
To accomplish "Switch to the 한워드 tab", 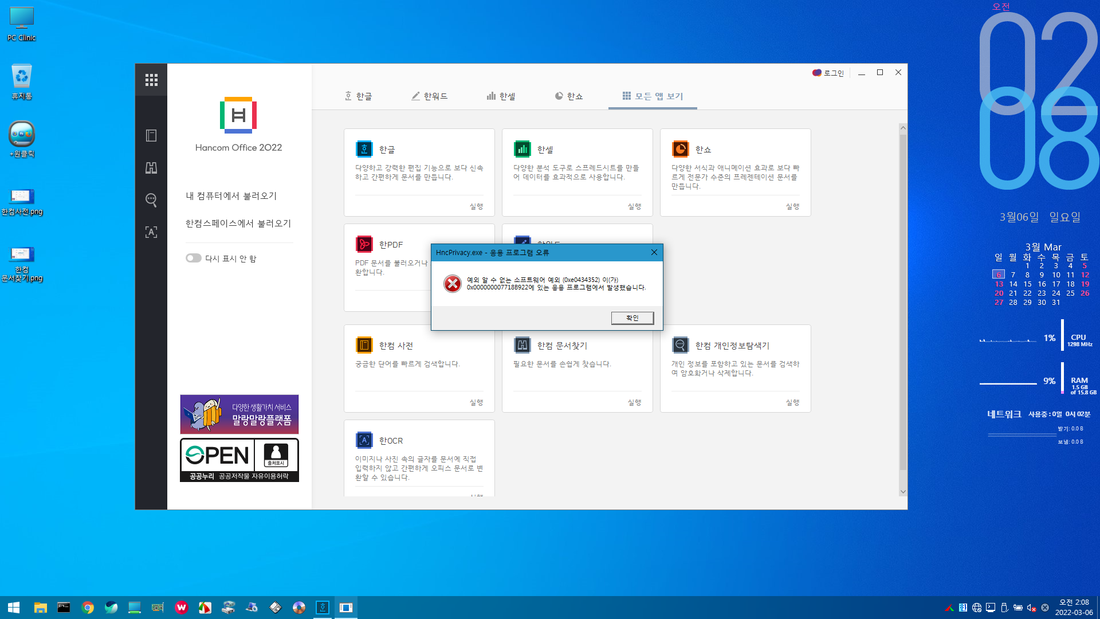I will (x=430, y=96).
